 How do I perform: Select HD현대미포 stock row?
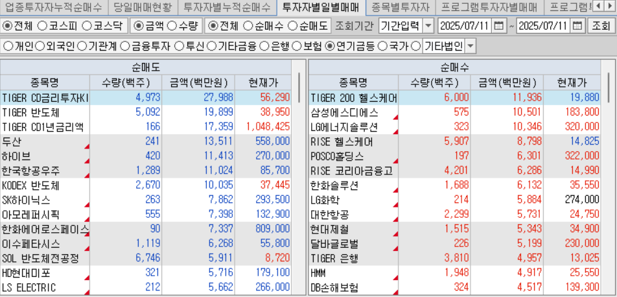146,273
